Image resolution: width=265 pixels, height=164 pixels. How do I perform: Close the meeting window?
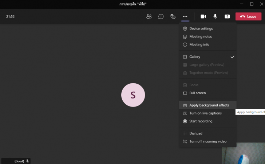[261, 4]
